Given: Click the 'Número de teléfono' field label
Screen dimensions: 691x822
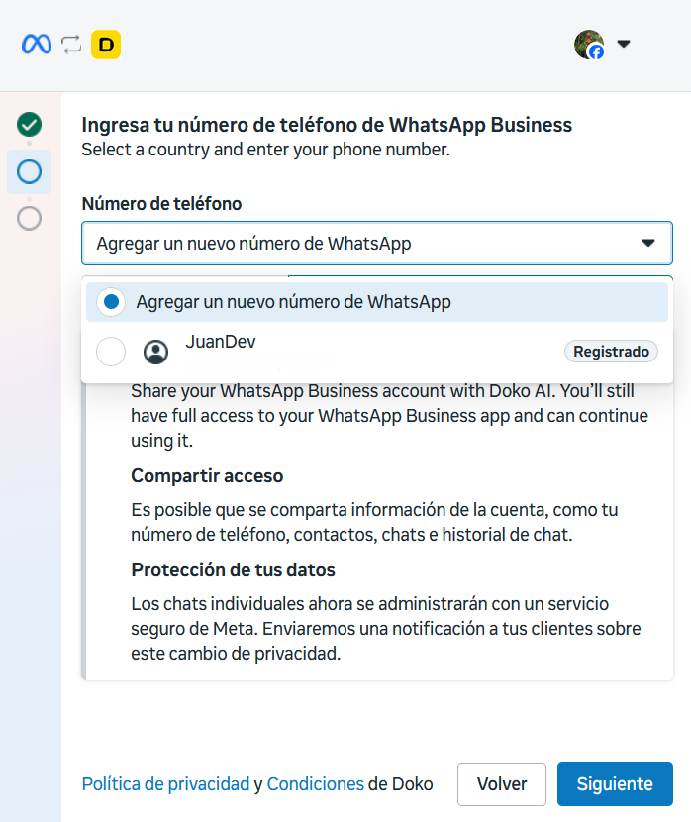Looking at the screenshot, I should pos(162,203).
